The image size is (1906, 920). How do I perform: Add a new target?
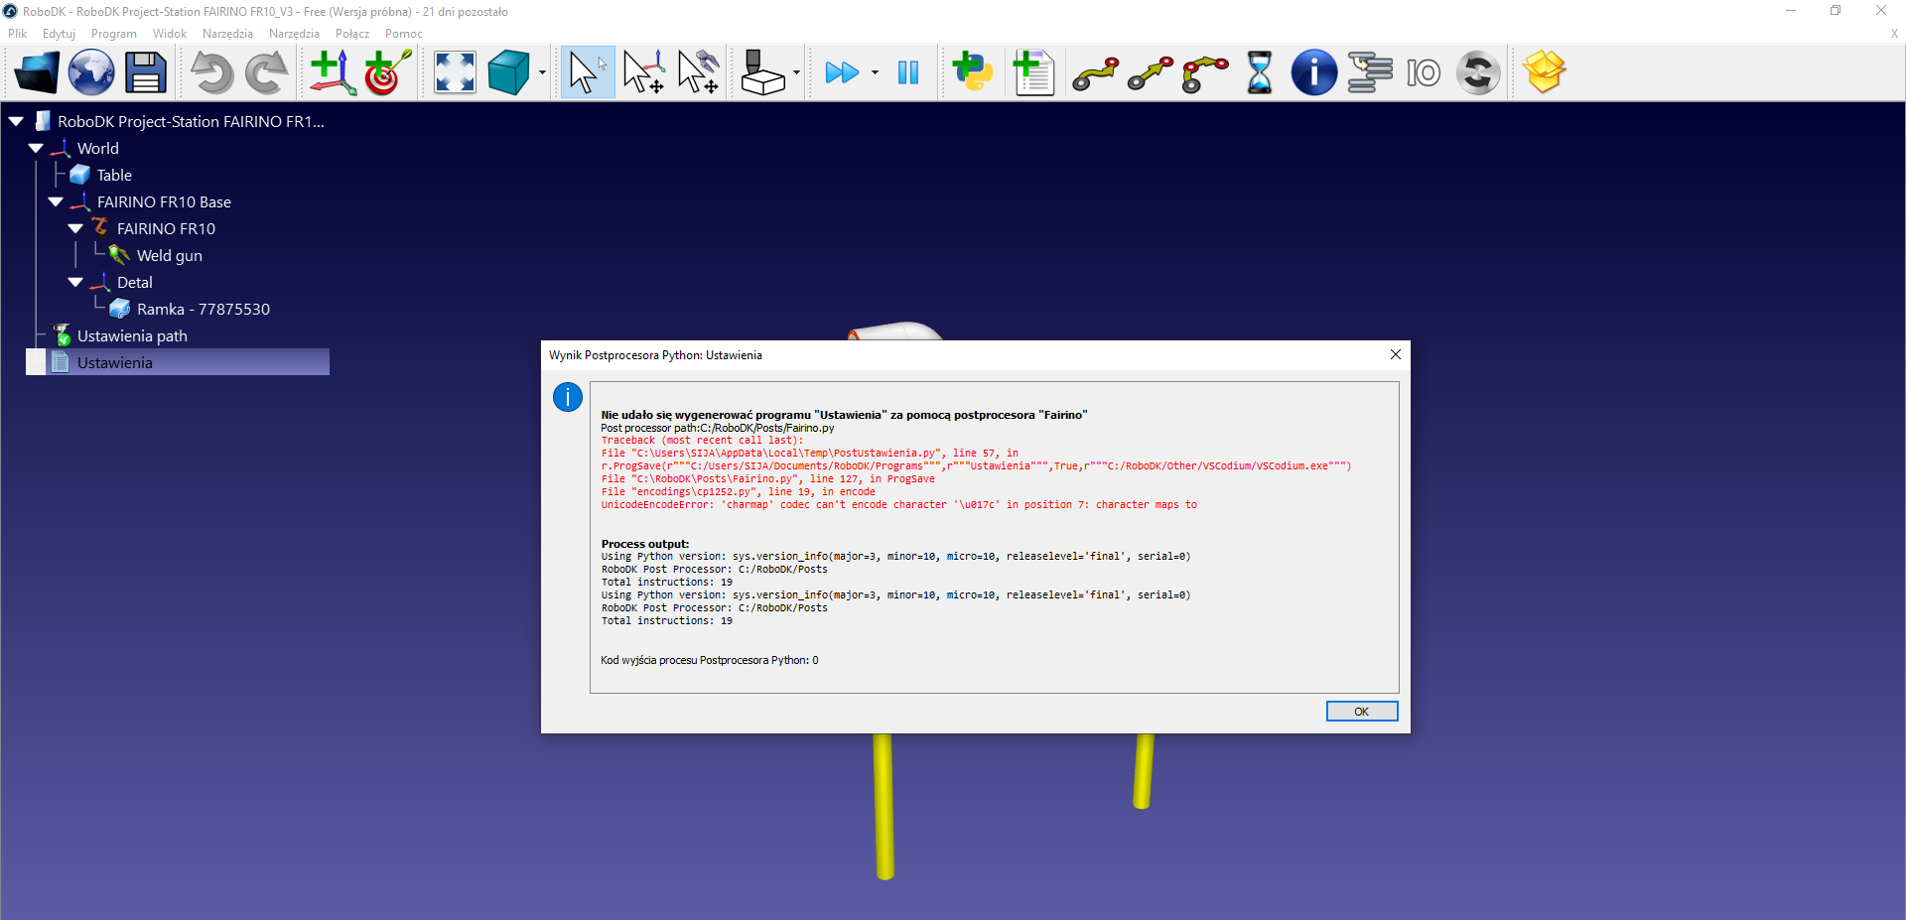(387, 72)
